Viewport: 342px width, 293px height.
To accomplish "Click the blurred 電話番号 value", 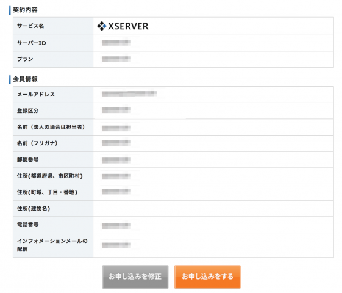I will 116,225.
